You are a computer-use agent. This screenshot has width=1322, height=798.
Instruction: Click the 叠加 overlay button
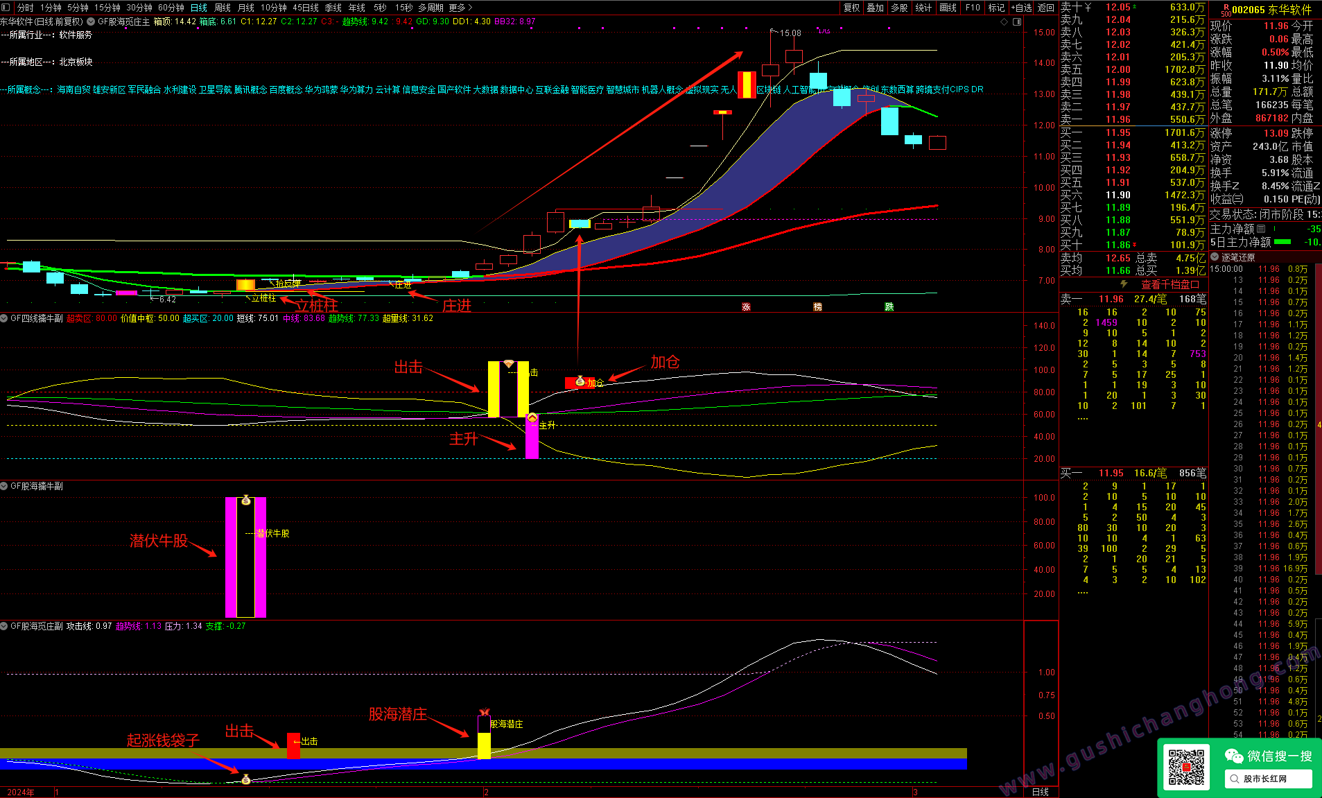pos(876,8)
